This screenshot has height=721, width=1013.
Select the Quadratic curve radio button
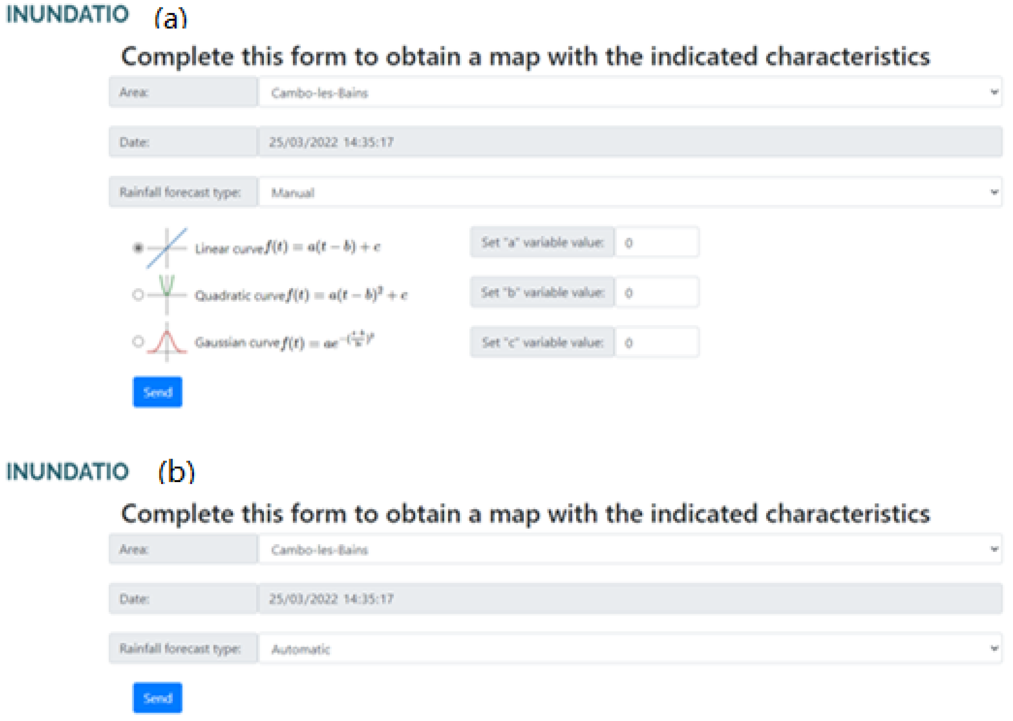coord(138,295)
